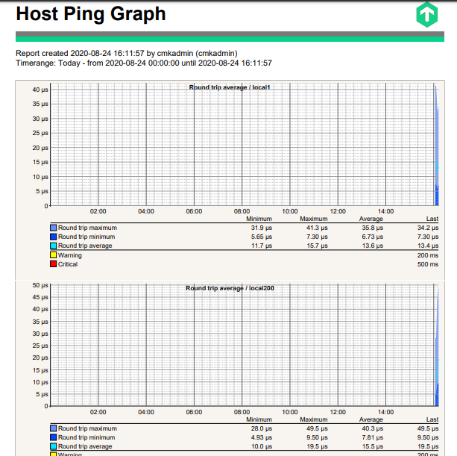The height and width of the screenshot is (456, 457).
Task: Click the 08:00 time label on local1 graph
Action: point(242,211)
